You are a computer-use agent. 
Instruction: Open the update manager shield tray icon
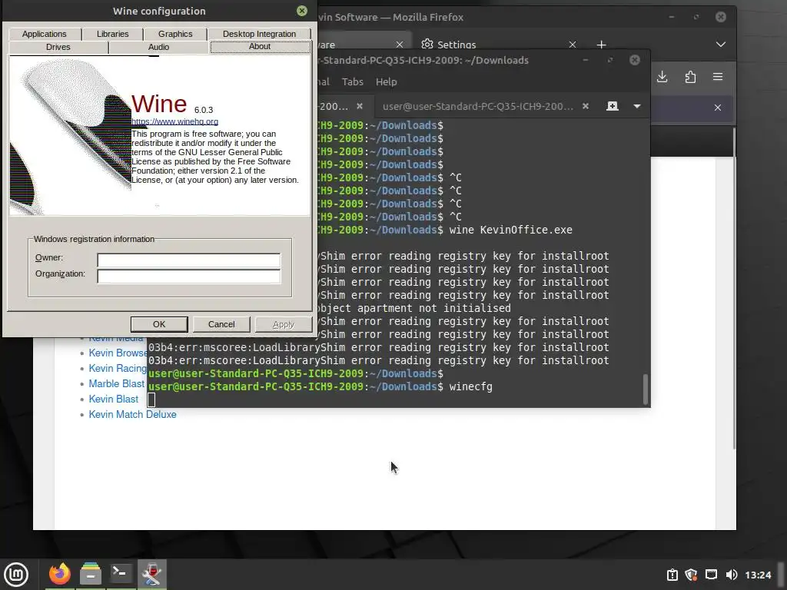(691, 575)
